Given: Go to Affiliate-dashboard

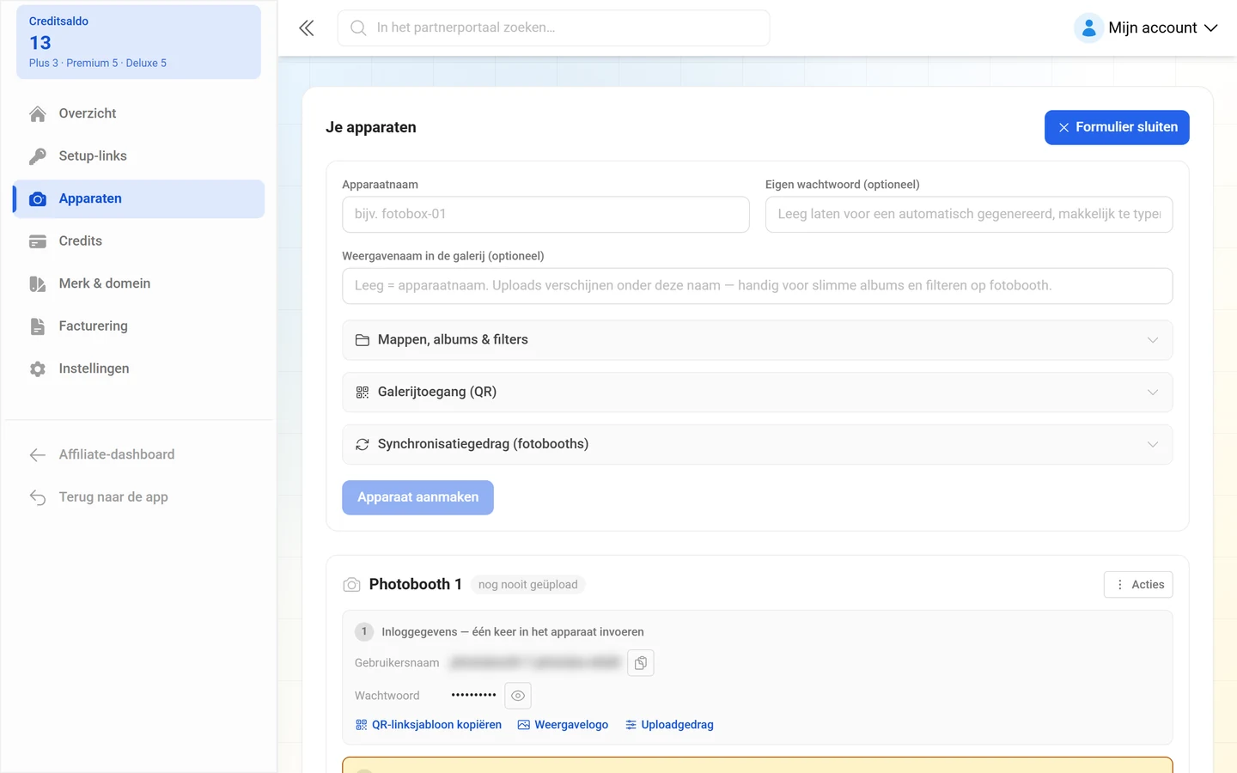Looking at the screenshot, I should [138, 454].
